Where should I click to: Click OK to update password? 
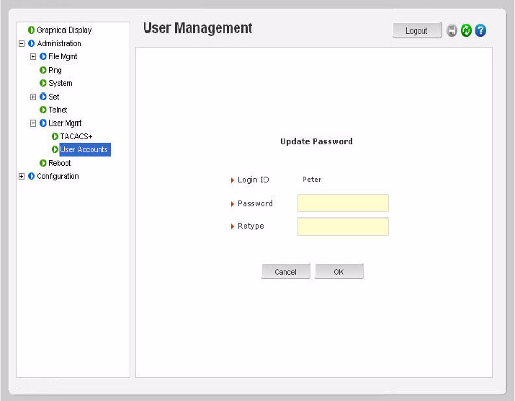[x=339, y=272]
